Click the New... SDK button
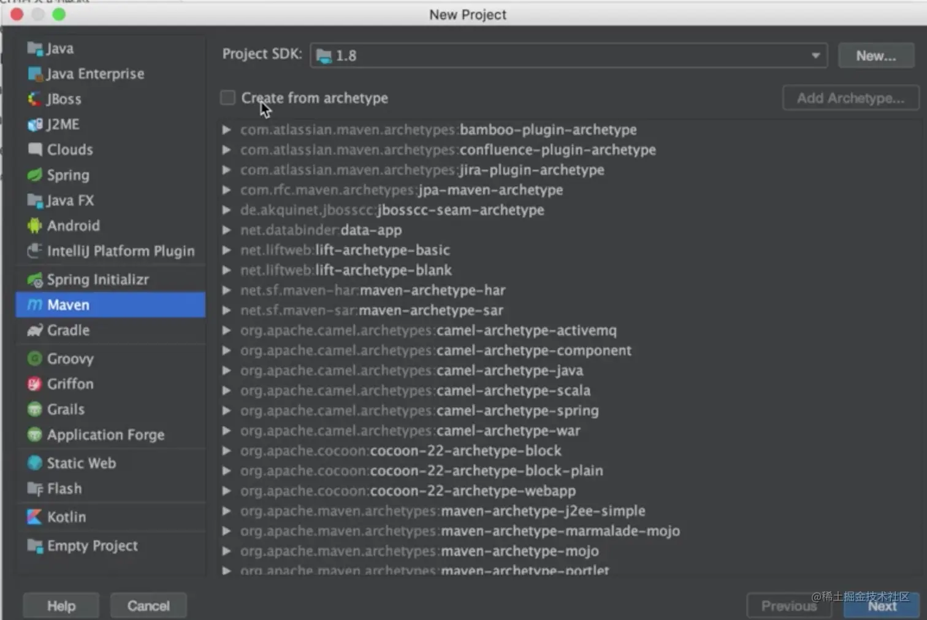Image resolution: width=927 pixels, height=620 pixels. click(x=876, y=56)
